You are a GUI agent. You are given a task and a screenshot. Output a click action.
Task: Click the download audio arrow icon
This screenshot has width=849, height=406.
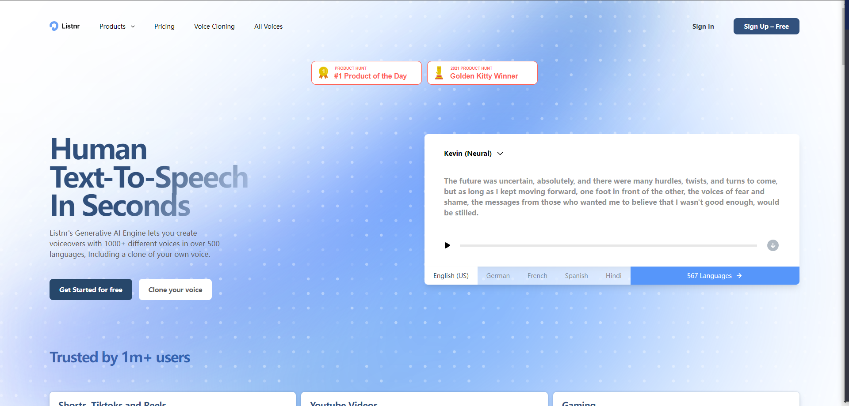tap(773, 245)
